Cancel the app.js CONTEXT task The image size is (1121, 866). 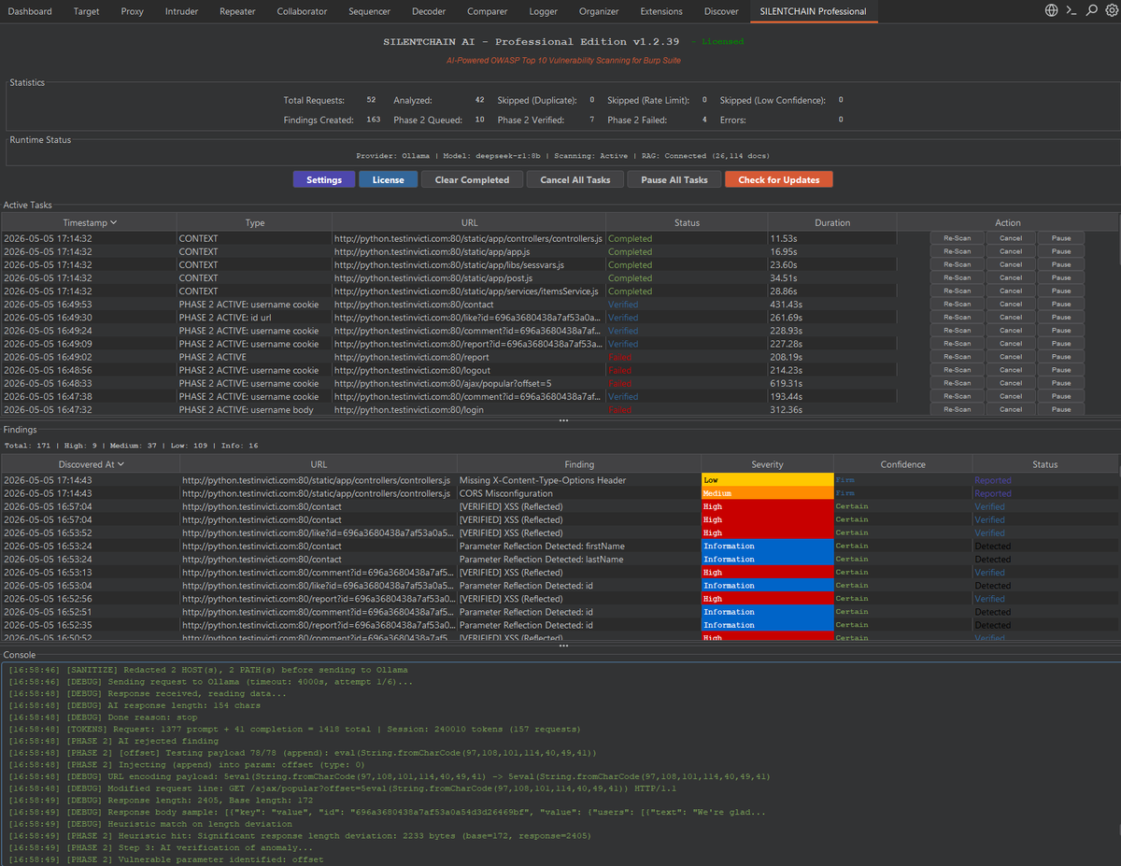click(x=1011, y=251)
